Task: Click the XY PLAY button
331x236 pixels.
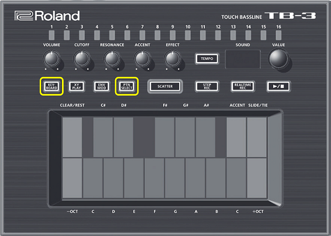Action: [76, 86]
